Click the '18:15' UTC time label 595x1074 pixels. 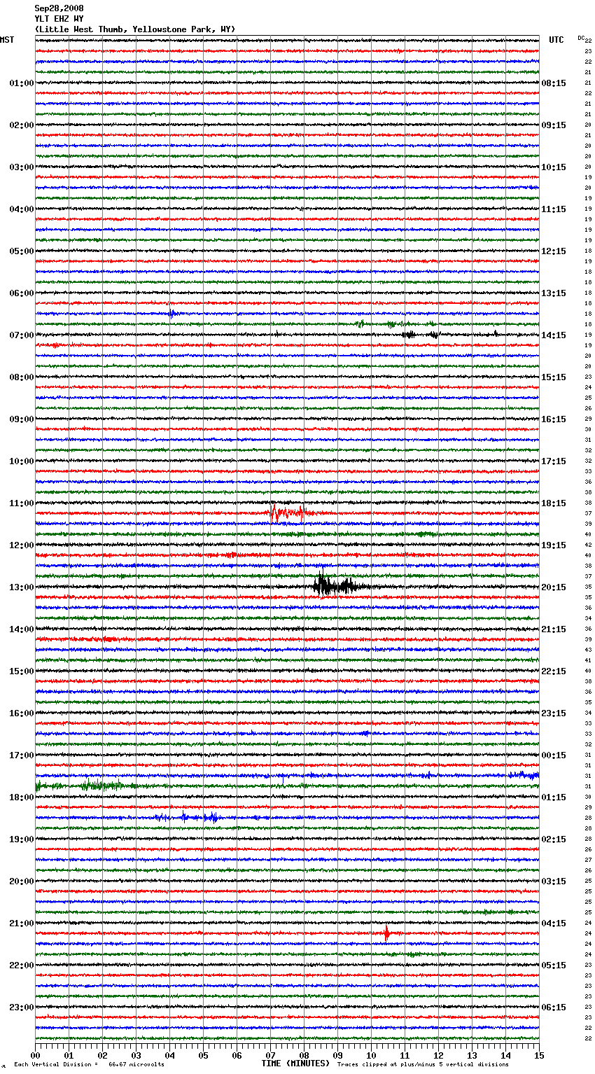554,503
